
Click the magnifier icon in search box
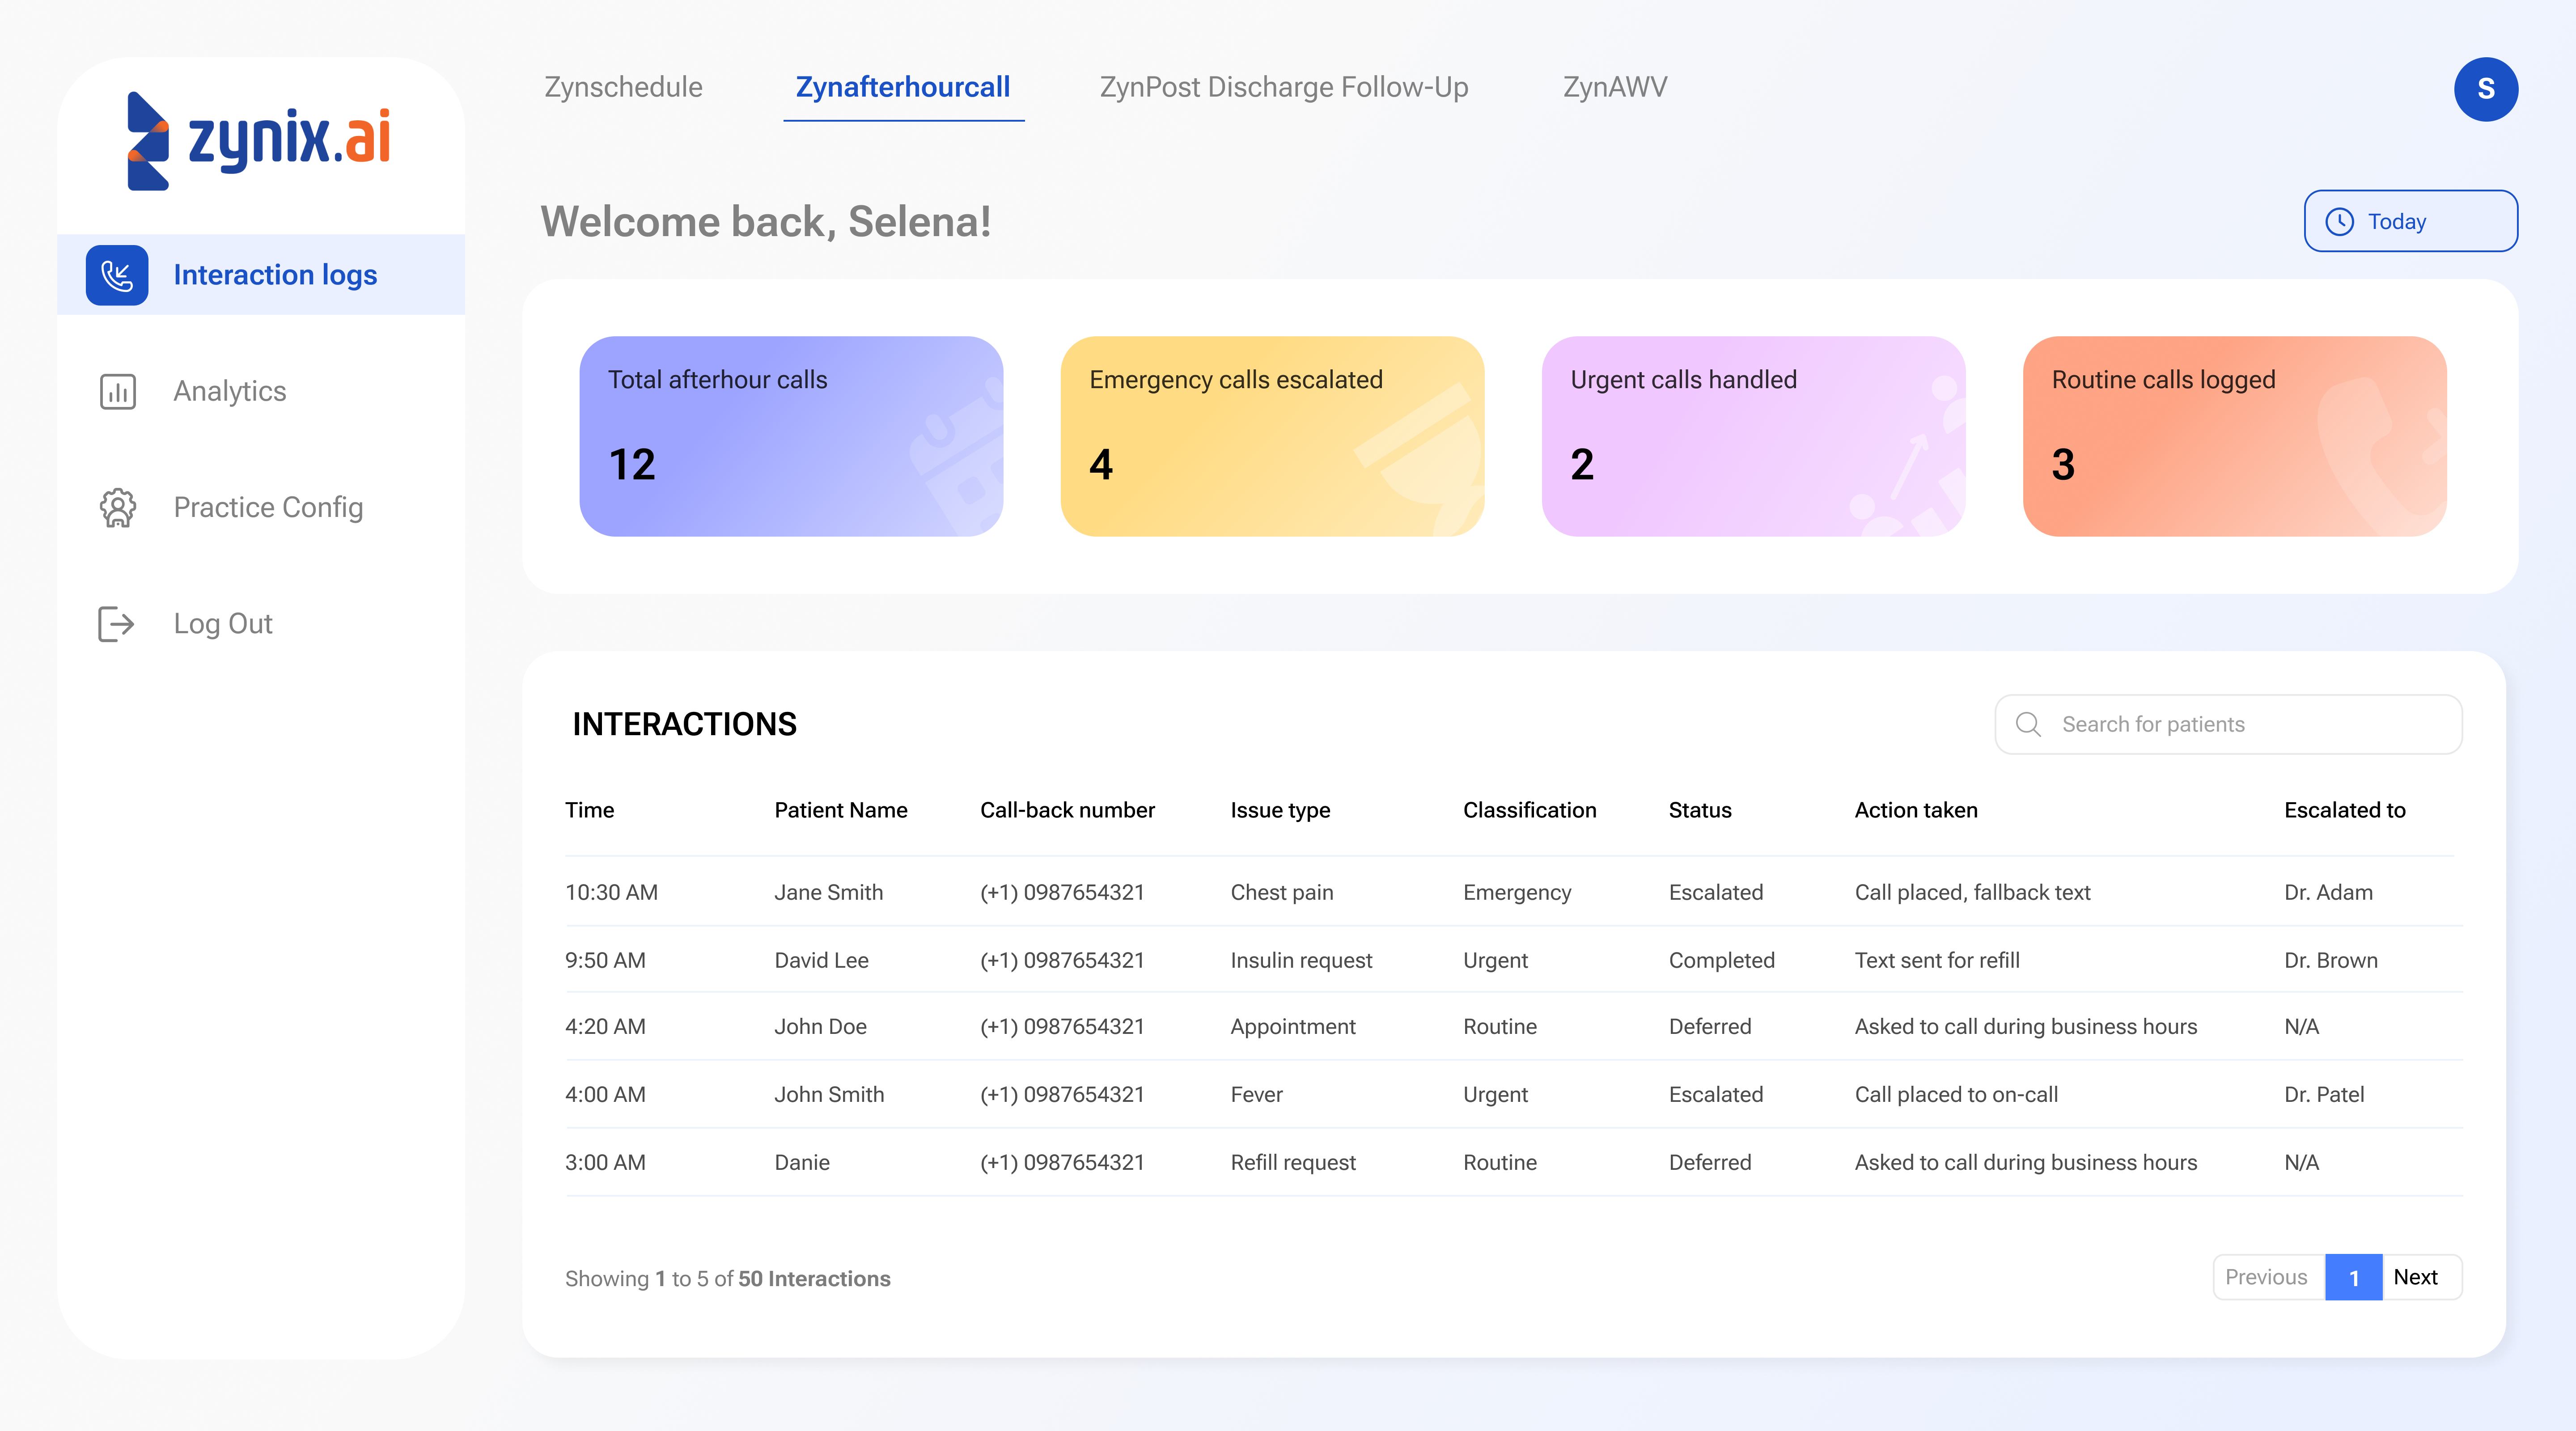point(2028,724)
